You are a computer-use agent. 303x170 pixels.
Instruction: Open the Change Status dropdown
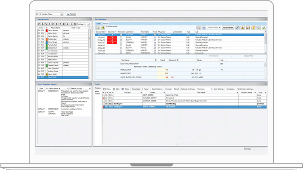click(214, 28)
